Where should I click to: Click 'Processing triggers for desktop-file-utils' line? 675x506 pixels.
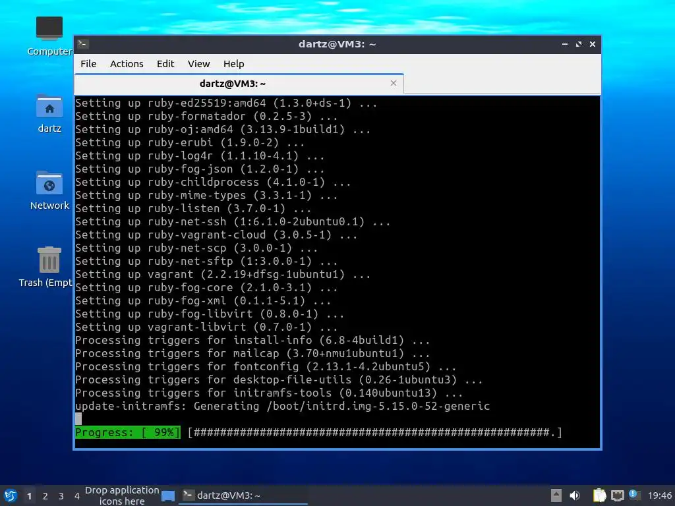[x=279, y=379]
